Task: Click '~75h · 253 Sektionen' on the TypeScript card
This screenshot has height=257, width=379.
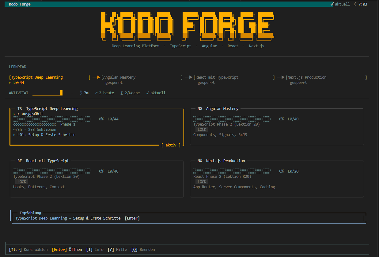Action: (x=35, y=130)
